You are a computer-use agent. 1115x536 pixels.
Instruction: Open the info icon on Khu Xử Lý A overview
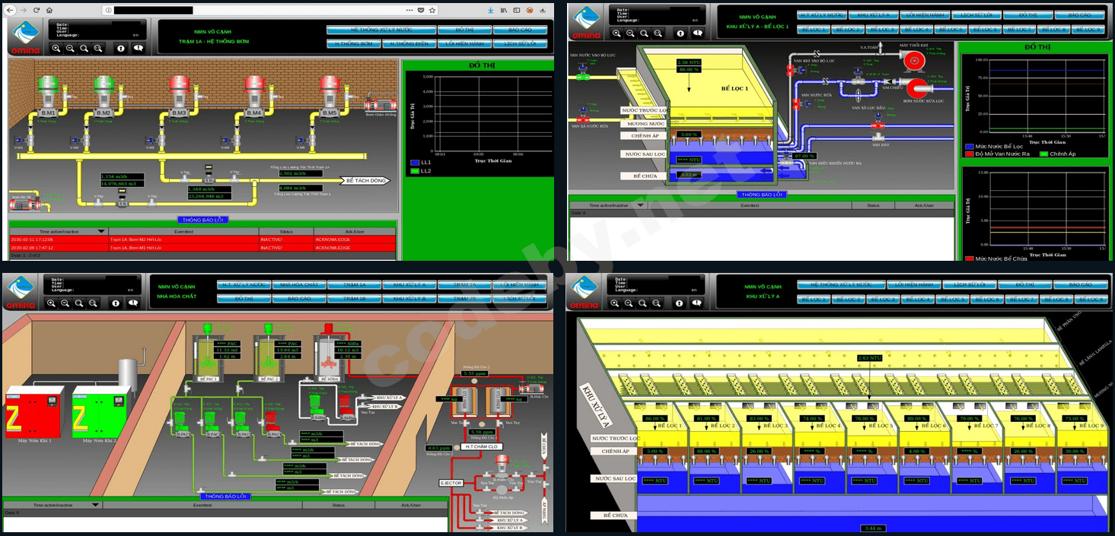680,303
